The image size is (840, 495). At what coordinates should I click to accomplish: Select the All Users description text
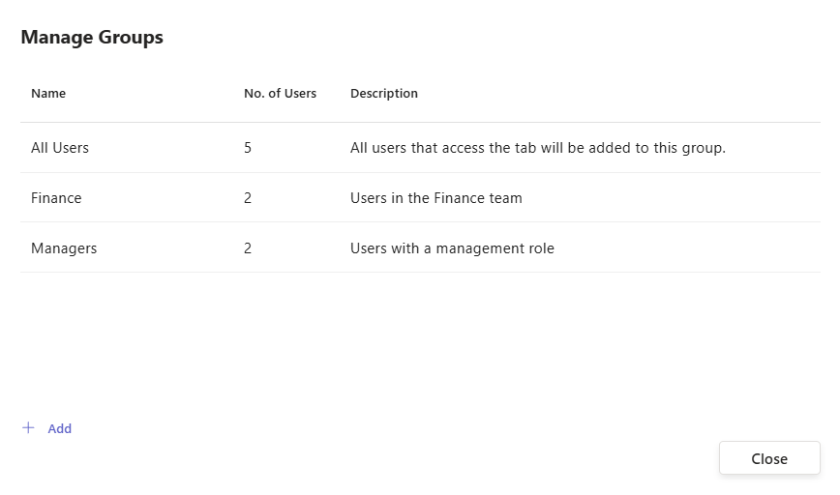coord(537,148)
